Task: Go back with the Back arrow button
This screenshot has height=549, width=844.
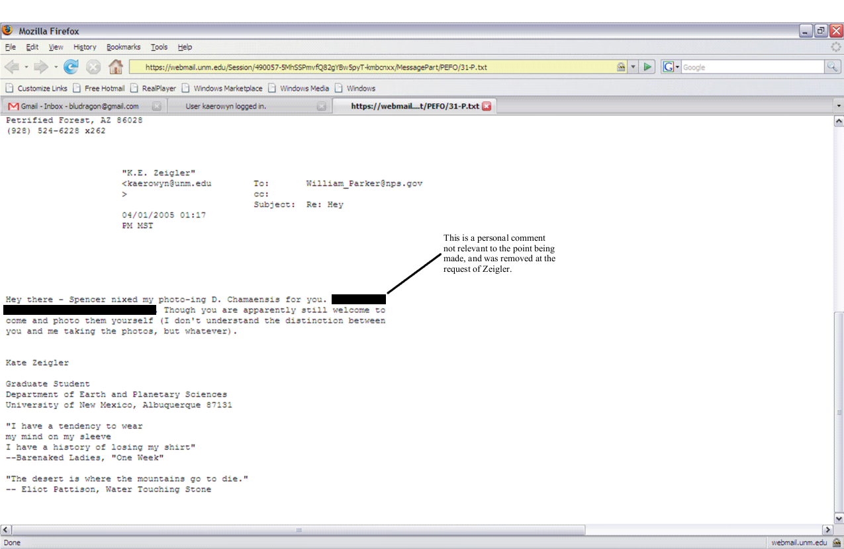Action: (x=13, y=67)
